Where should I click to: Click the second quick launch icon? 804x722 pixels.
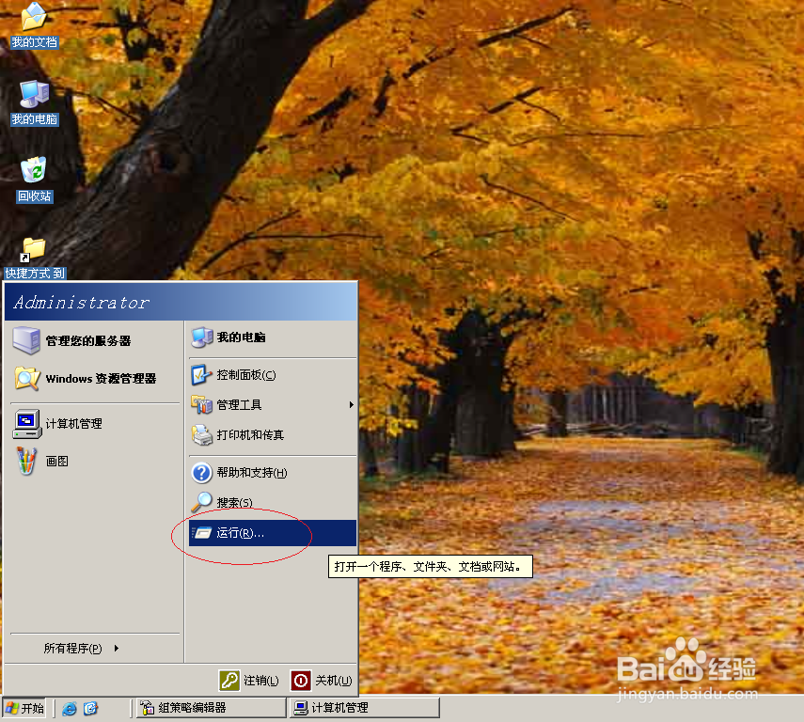(91, 709)
